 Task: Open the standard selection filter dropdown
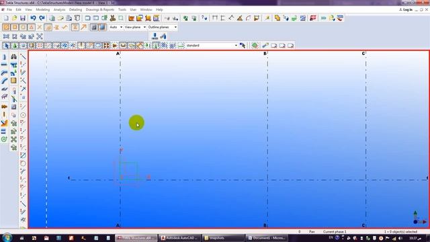[x=212, y=45]
